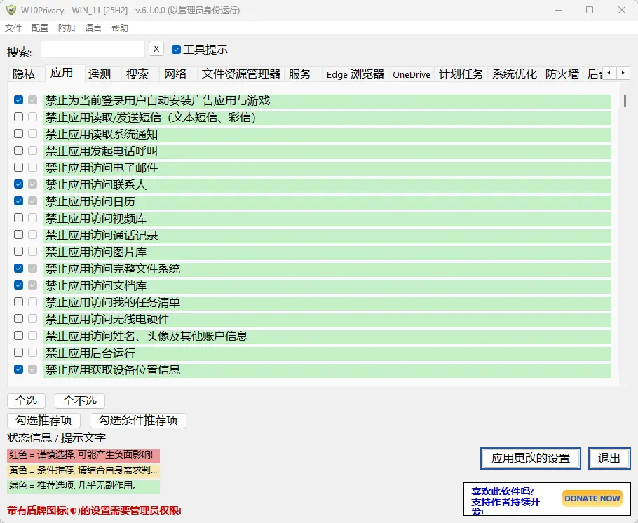Click the 勾选推荐项 button
Image resolution: width=638 pixels, height=523 pixels.
(x=43, y=421)
